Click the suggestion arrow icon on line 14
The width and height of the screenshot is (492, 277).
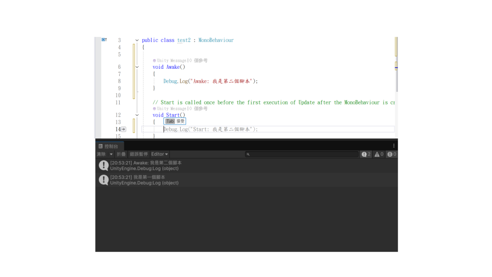(123, 129)
